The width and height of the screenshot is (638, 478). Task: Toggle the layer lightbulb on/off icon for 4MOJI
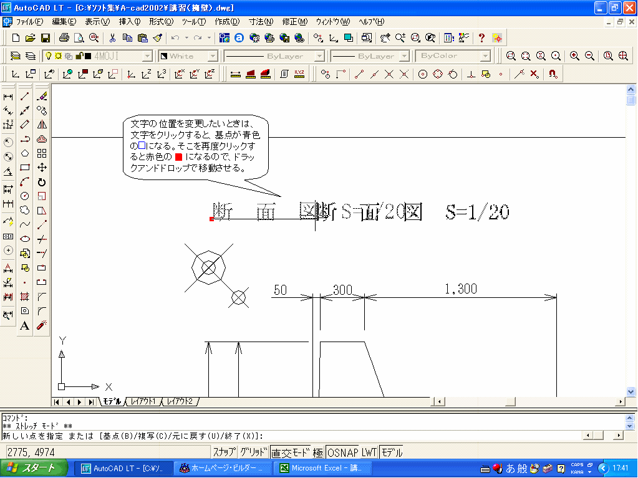pyautogui.click(x=49, y=55)
